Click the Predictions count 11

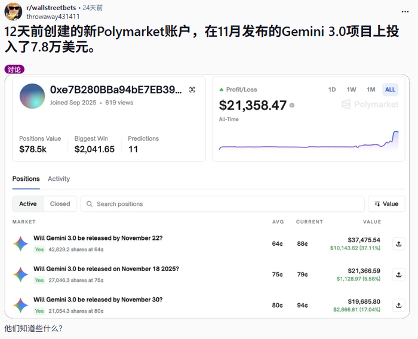tap(133, 149)
